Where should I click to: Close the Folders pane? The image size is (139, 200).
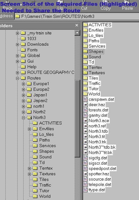click(77, 25)
